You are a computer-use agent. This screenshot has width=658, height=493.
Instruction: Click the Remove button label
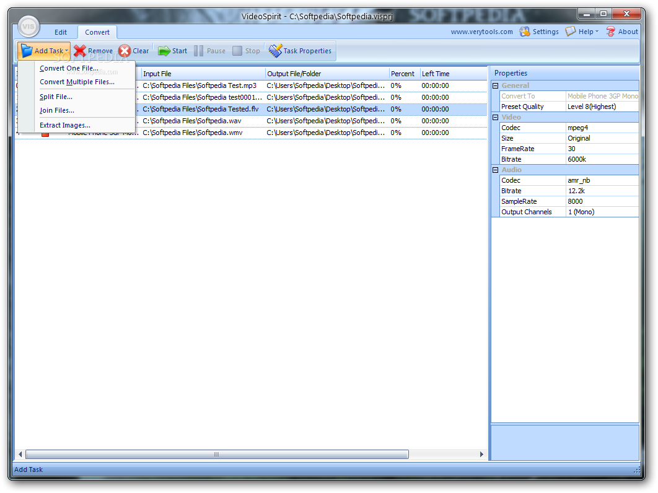[x=100, y=51]
